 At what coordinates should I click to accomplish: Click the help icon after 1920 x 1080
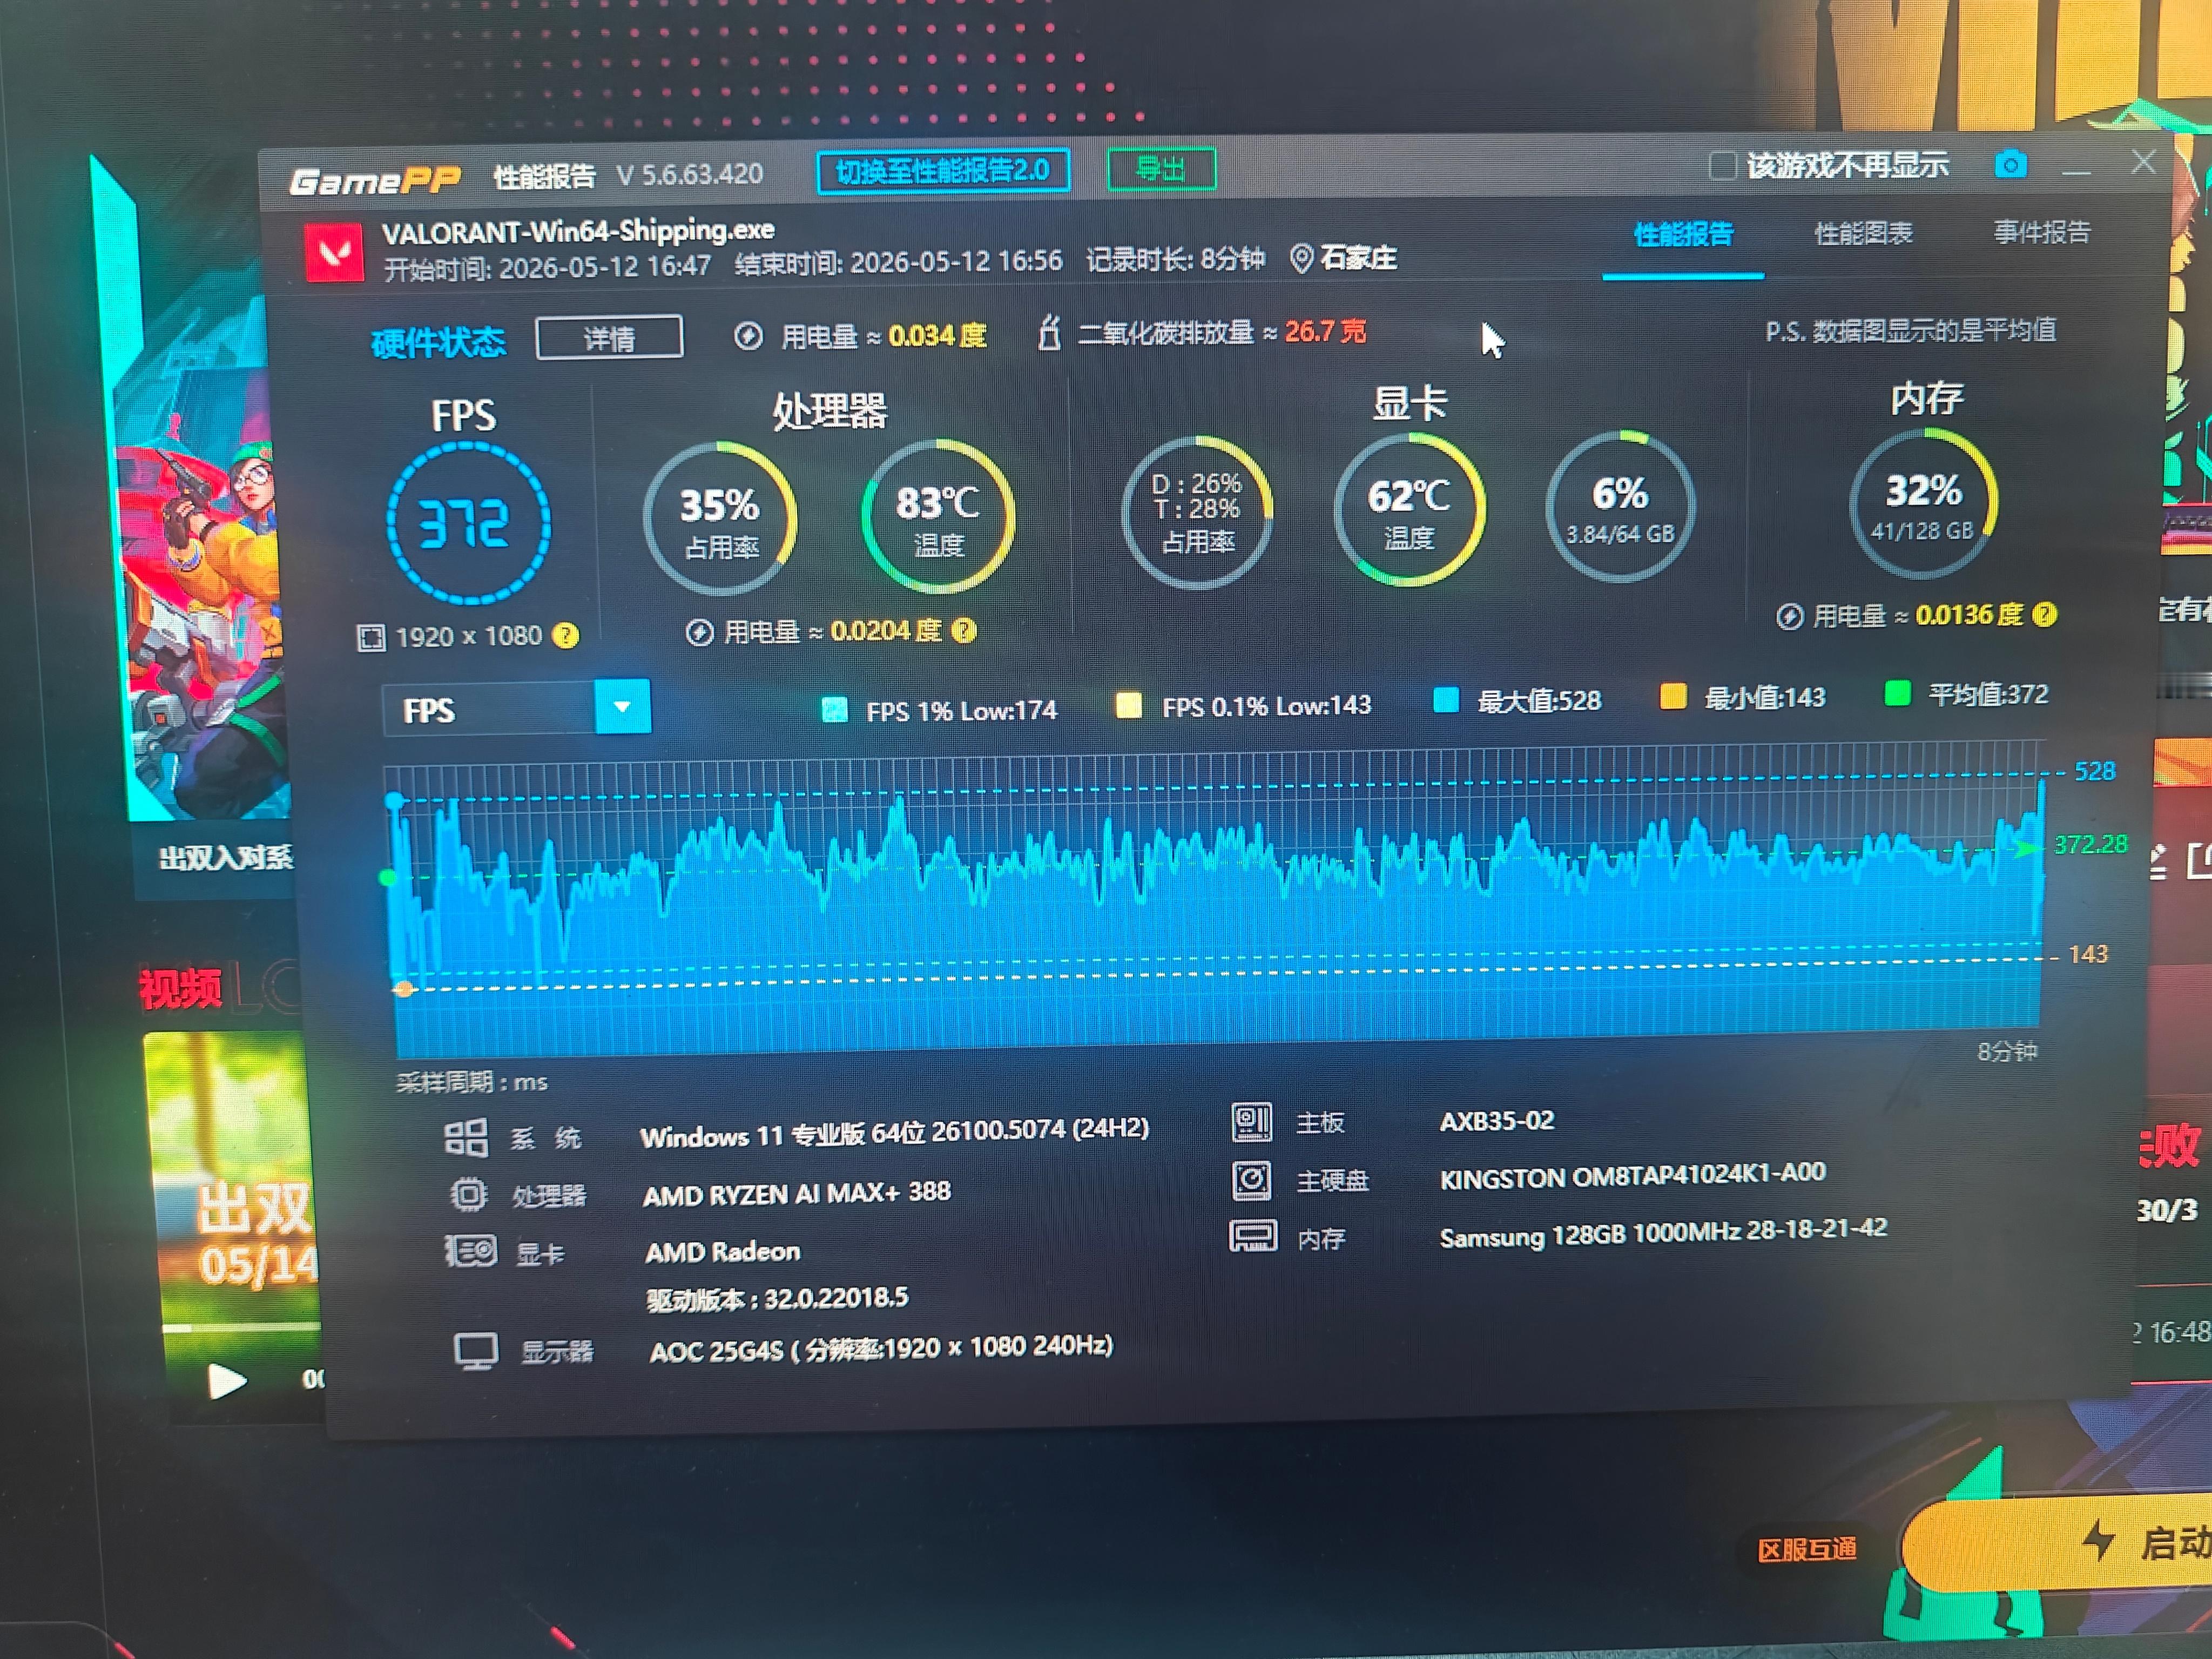pos(566,635)
